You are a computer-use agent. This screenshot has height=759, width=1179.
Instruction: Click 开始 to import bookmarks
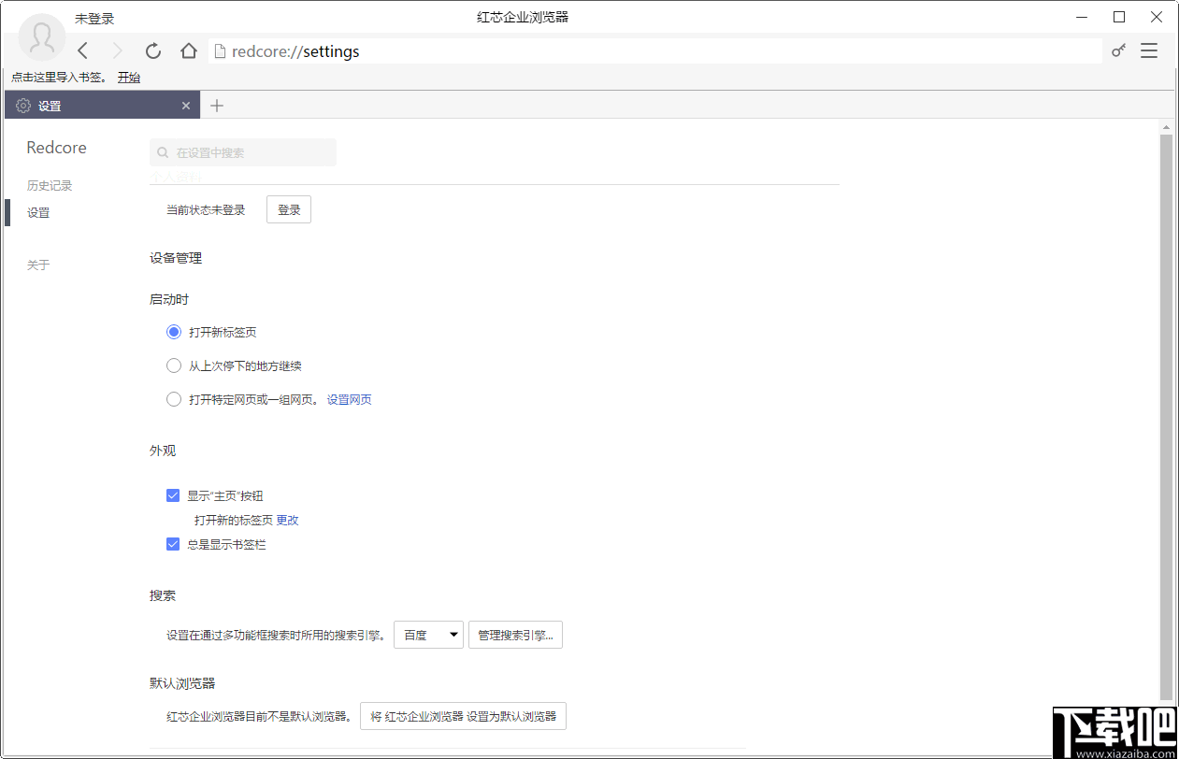click(128, 77)
